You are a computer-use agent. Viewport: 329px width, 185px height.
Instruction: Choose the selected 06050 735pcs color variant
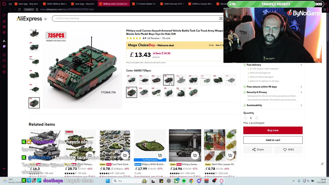tap(132, 92)
